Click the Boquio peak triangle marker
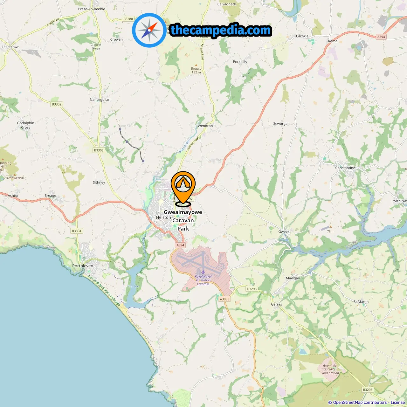 [x=196, y=65]
